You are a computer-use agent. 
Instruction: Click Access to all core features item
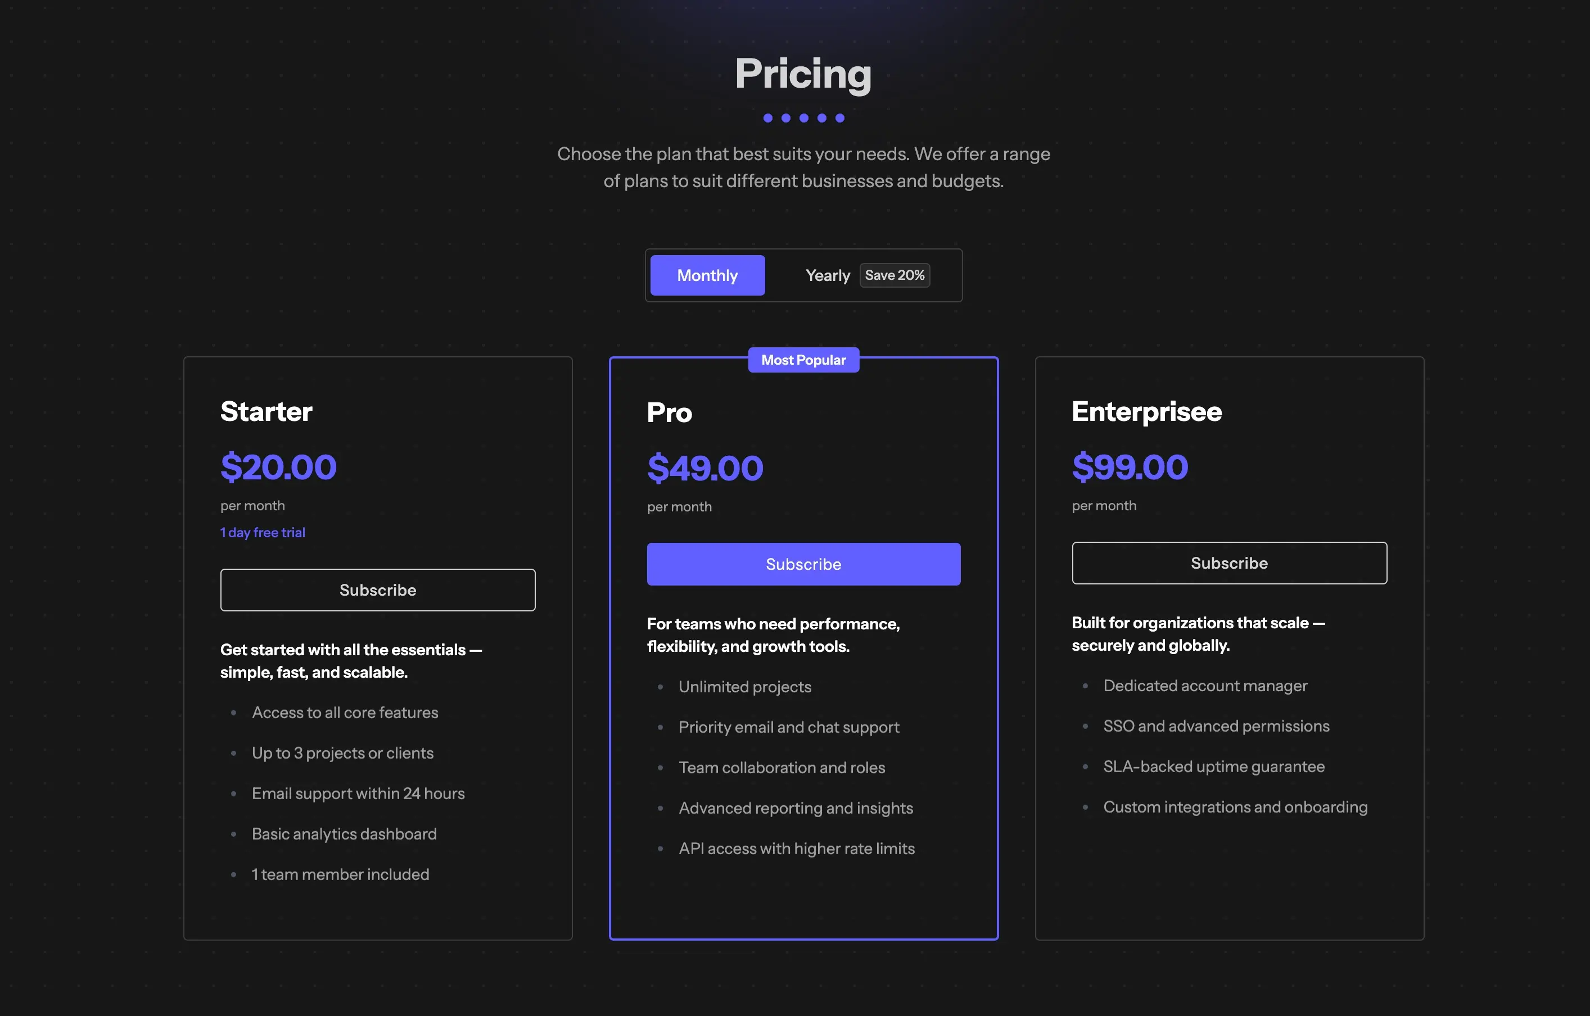point(345,713)
